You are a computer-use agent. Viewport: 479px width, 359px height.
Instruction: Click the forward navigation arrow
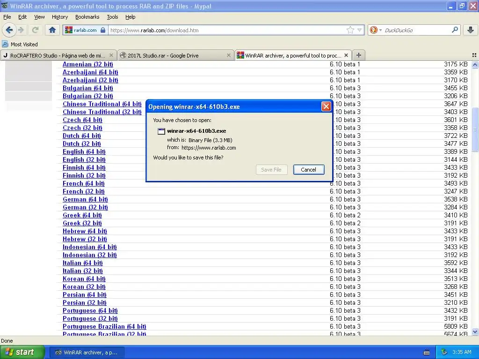(x=21, y=30)
